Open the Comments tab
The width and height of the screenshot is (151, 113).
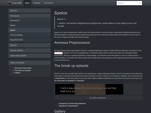tap(49, 3)
